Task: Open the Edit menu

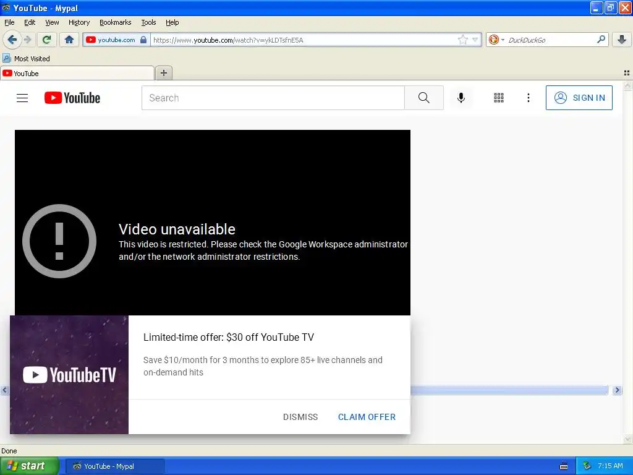Action: pos(30,22)
